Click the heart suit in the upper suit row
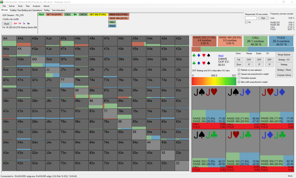Viewport: 296px width, 178px height. click(x=204, y=55)
